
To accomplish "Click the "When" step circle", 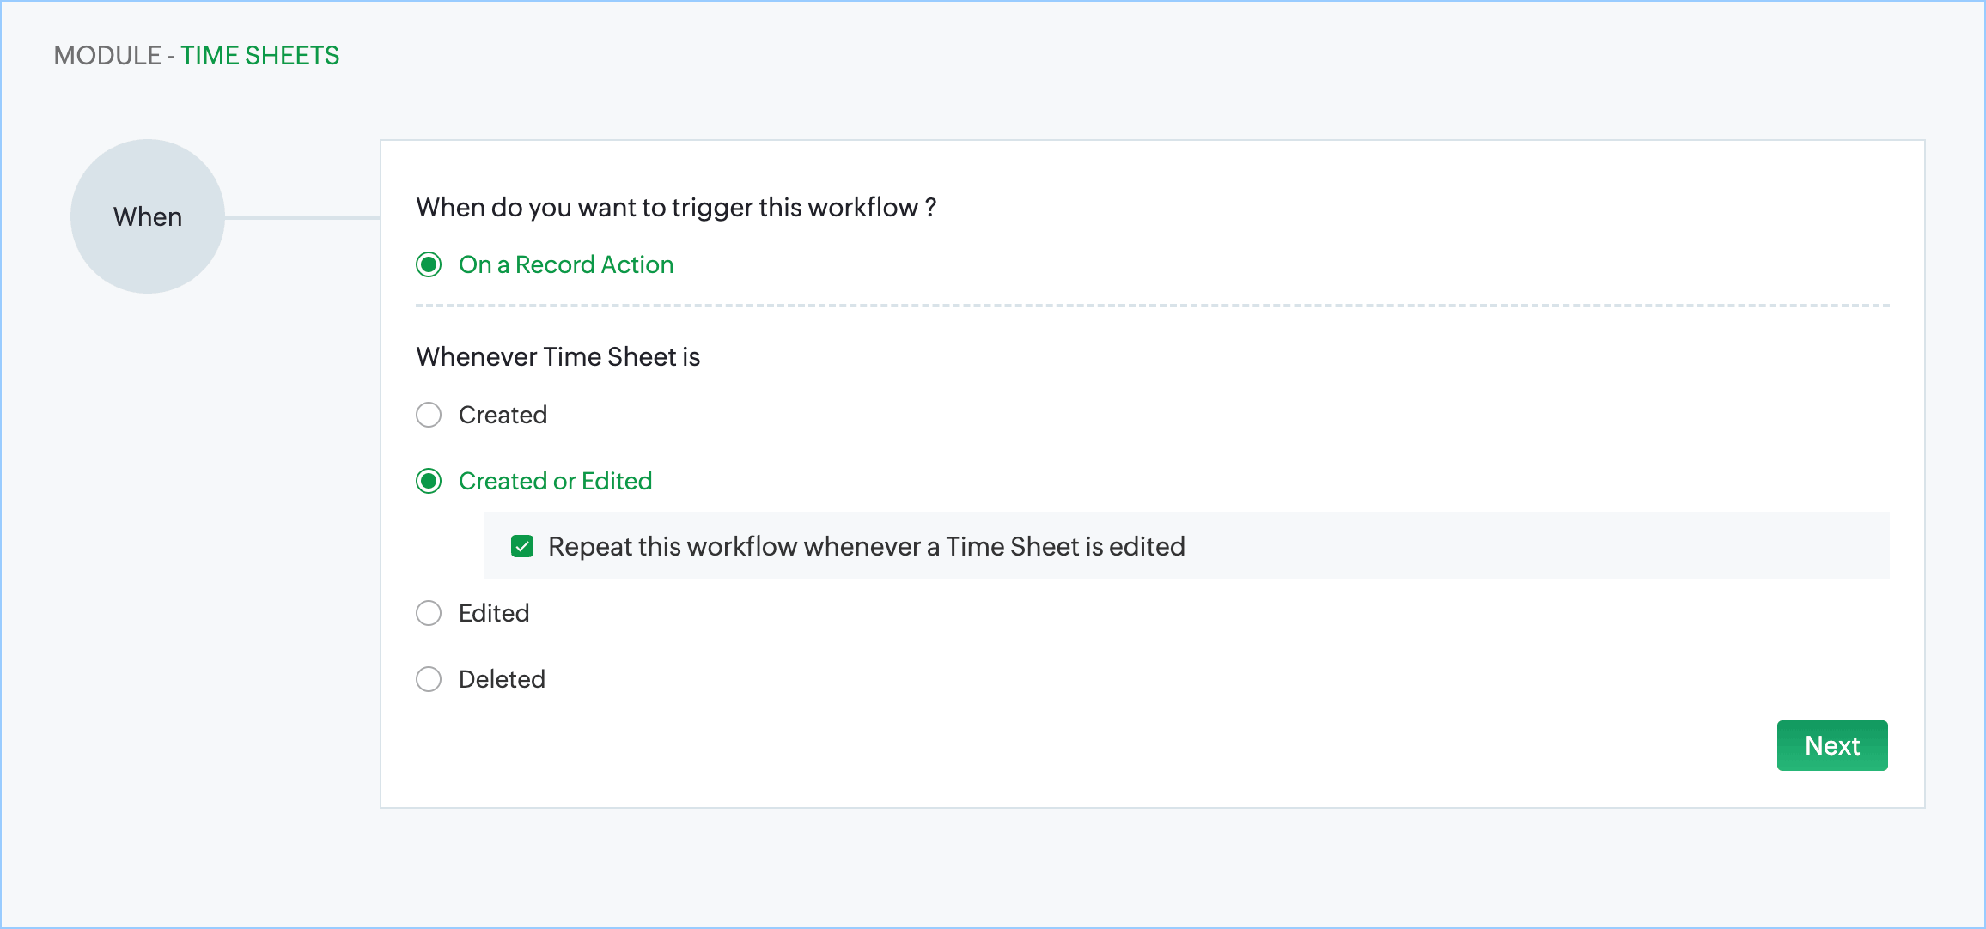I will click(148, 216).
